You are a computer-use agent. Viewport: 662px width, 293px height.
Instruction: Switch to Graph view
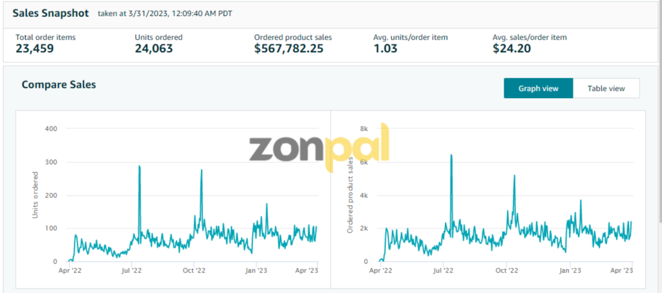pos(539,88)
